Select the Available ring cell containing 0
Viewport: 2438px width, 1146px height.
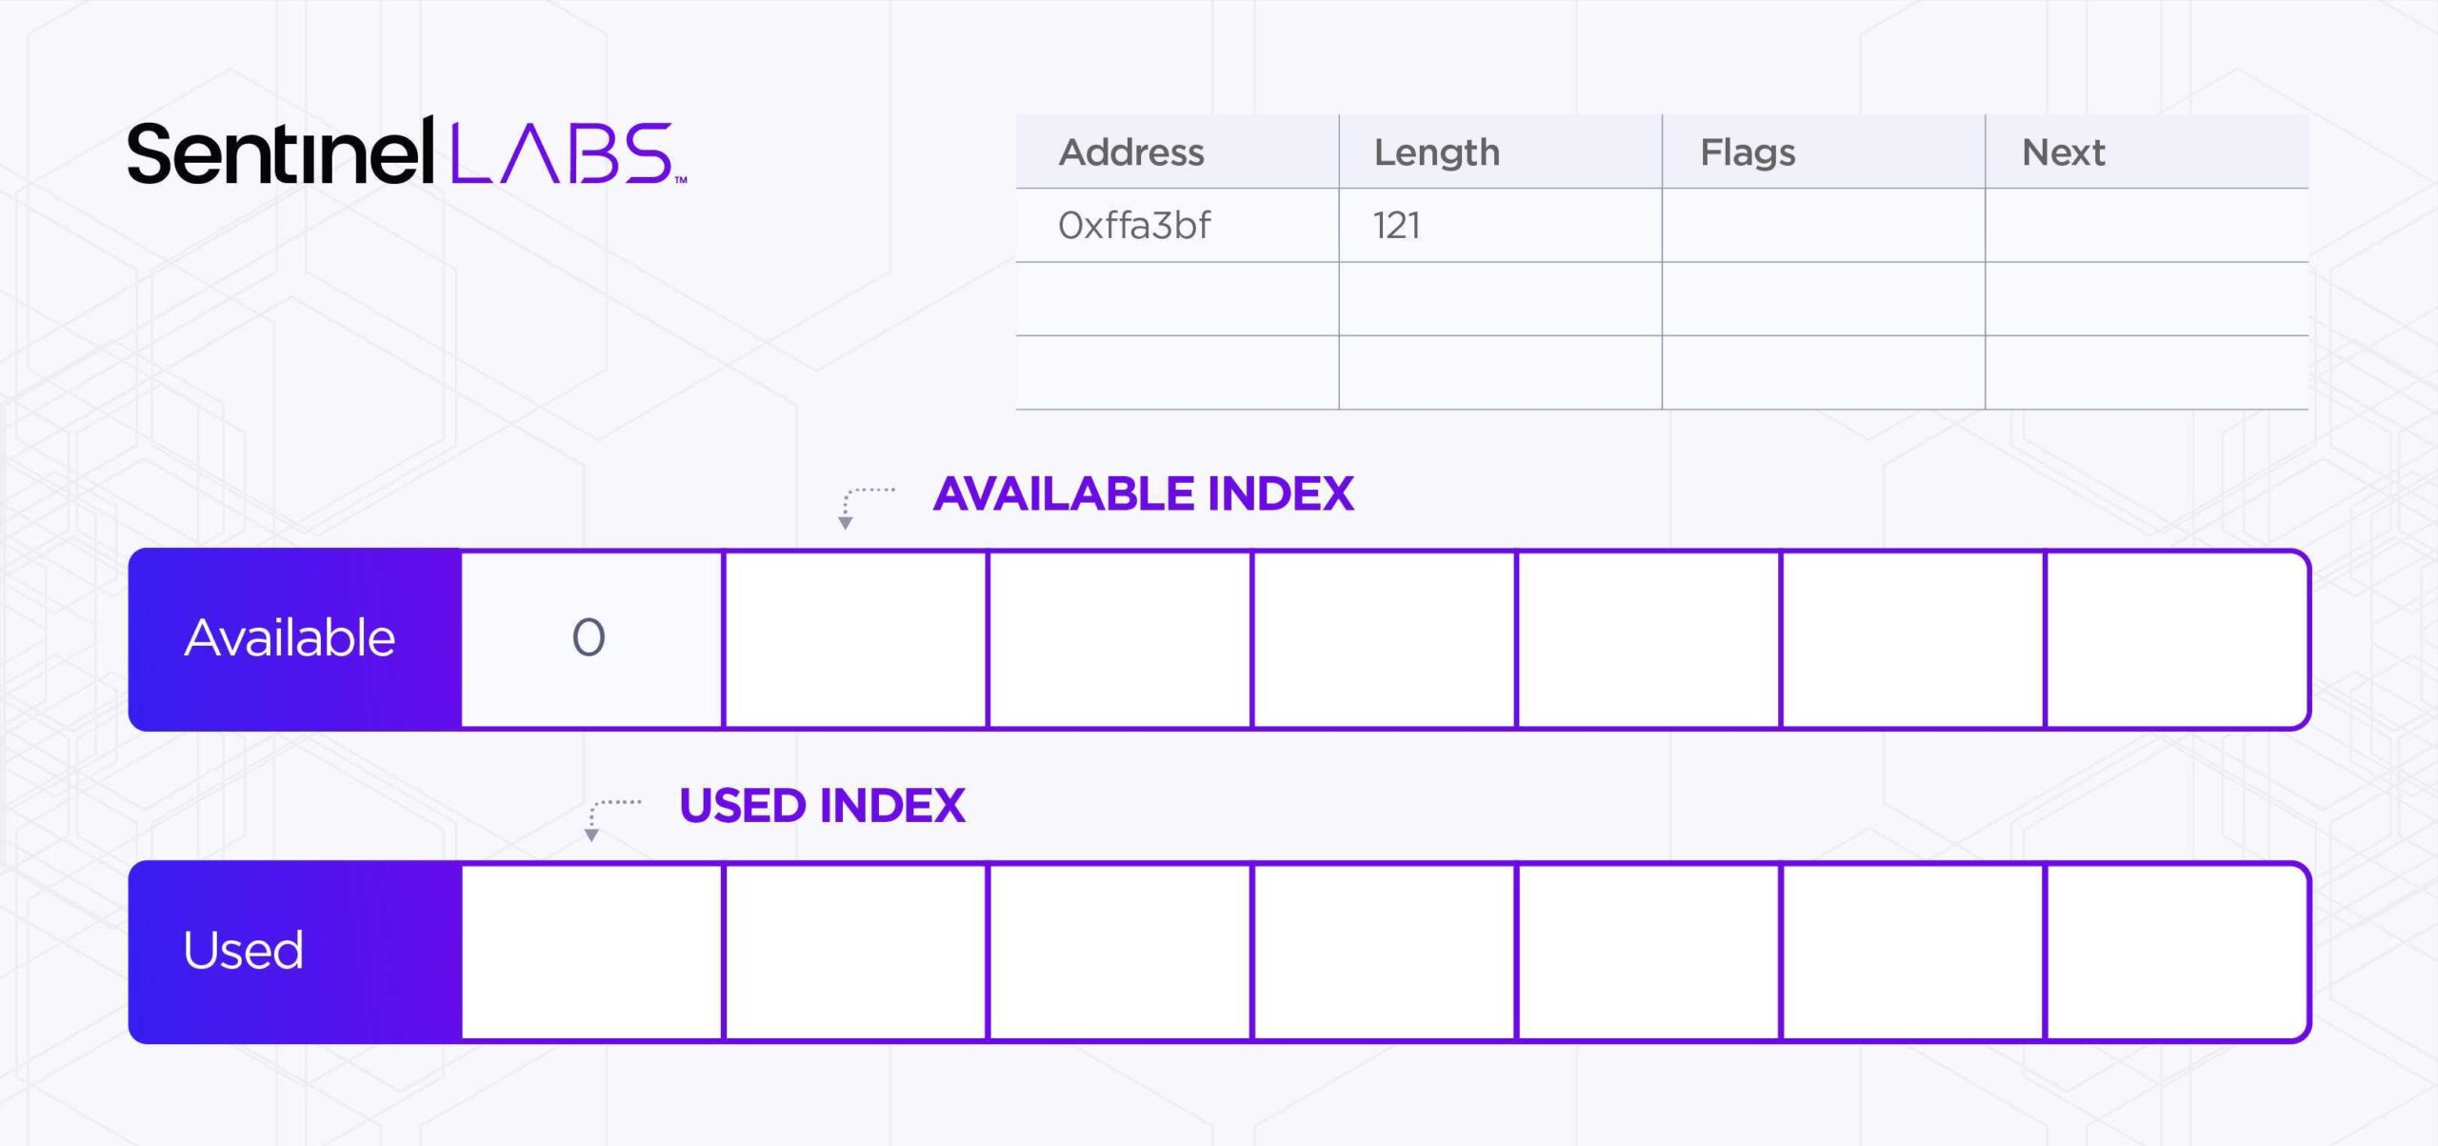coord(590,638)
